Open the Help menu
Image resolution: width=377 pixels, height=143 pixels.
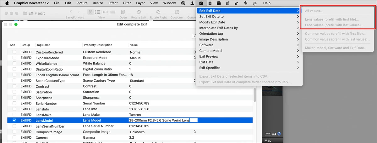click(x=267, y=3)
